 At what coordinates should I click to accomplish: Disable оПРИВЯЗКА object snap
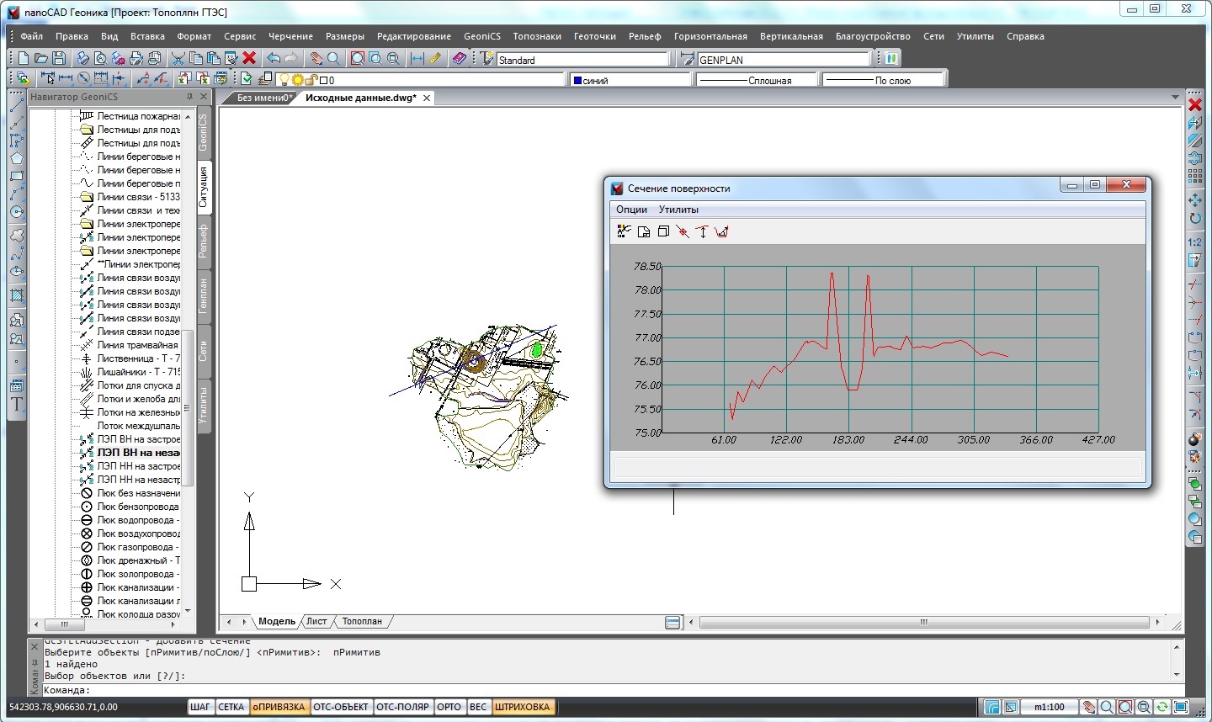coord(279,707)
